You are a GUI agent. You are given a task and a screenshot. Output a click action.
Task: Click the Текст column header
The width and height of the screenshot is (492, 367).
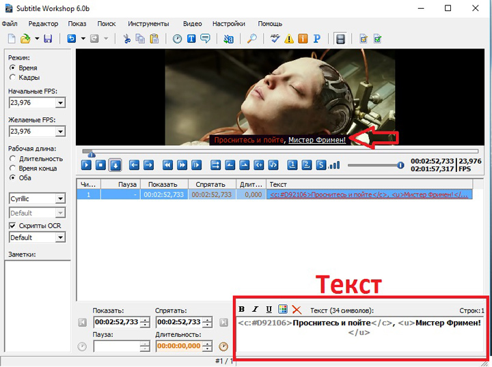[369, 184]
